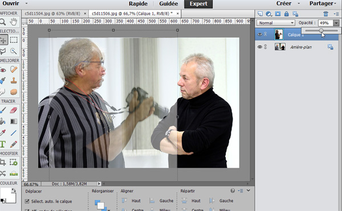Open the Layers panel options menu

pos(336,14)
